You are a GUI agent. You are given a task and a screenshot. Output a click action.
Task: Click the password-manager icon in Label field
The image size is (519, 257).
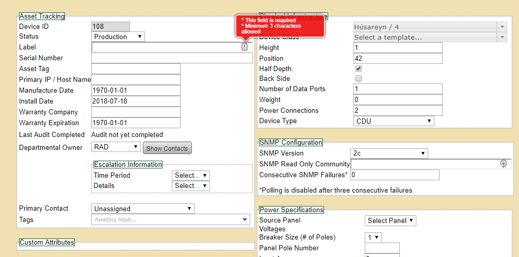coord(244,47)
